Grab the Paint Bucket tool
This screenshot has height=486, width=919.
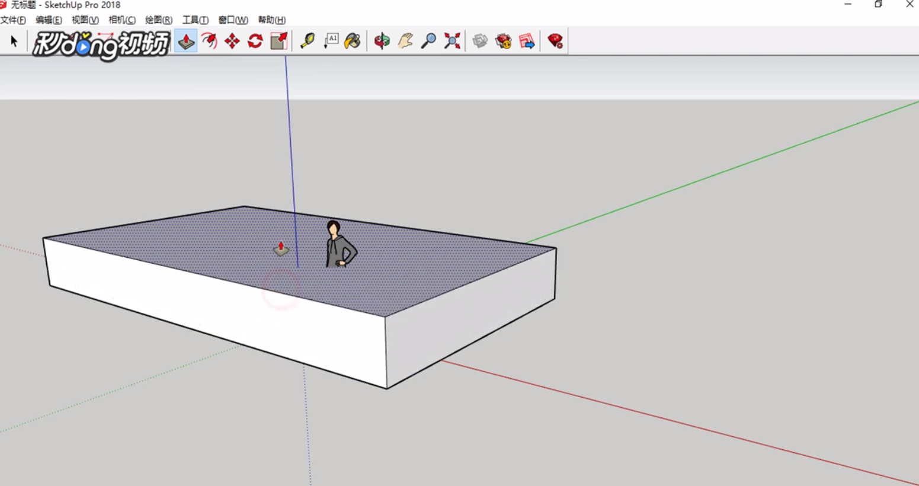pyautogui.click(x=353, y=41)
